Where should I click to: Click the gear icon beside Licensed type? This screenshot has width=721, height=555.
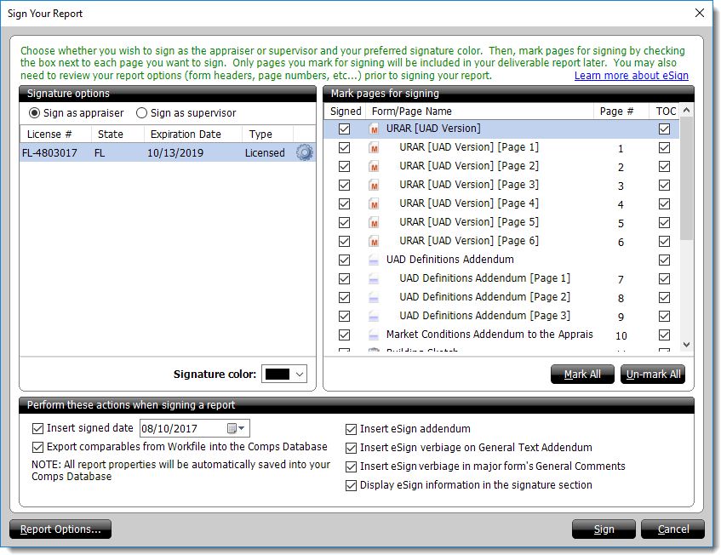point(304,153)
